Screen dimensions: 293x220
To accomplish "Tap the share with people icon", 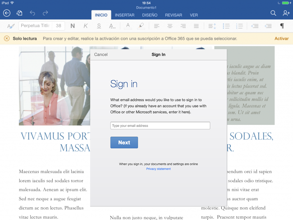I will [x=286, y=14].
